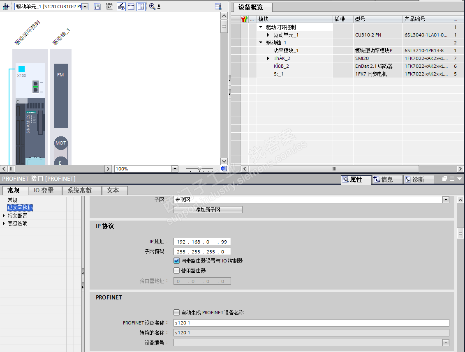Expand the hÀK_2 SMI20 row
This screenshot has width=465, height=352.
pyautogui.click(x=268, y=58)
